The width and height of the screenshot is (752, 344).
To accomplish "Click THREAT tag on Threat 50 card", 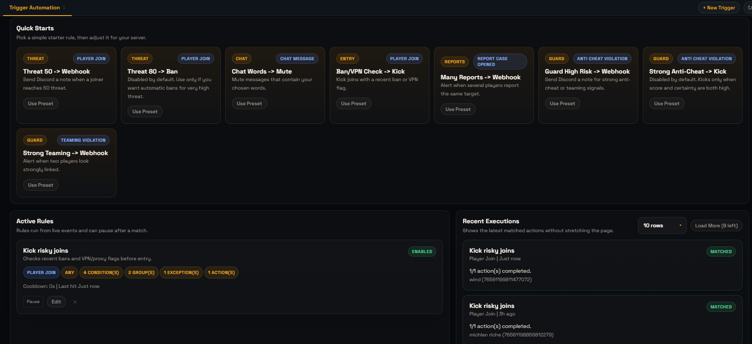I will [36, 58].
